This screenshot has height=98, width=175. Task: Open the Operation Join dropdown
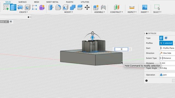pos(167,75)
